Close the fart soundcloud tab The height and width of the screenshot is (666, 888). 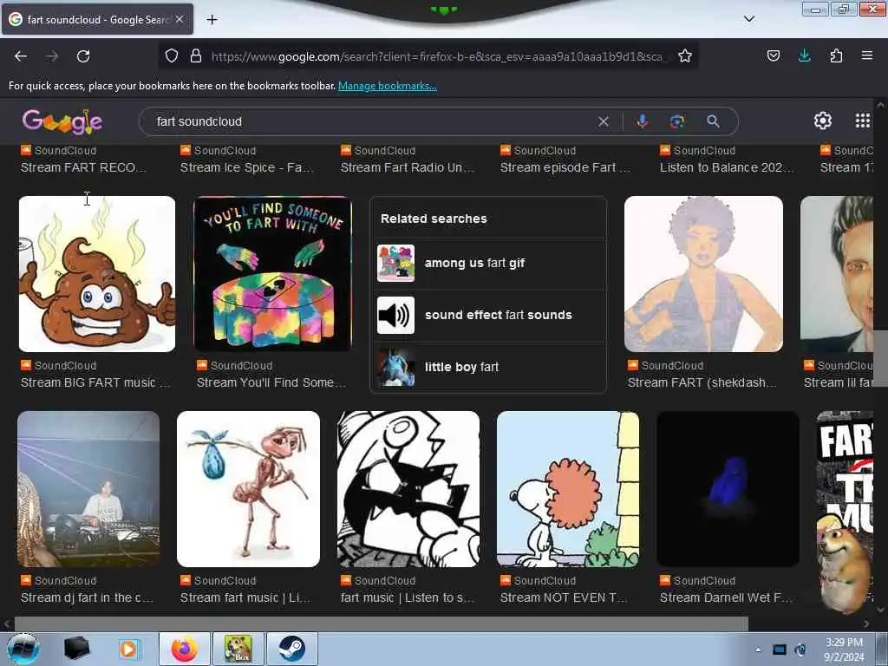[x=179, y=19]
